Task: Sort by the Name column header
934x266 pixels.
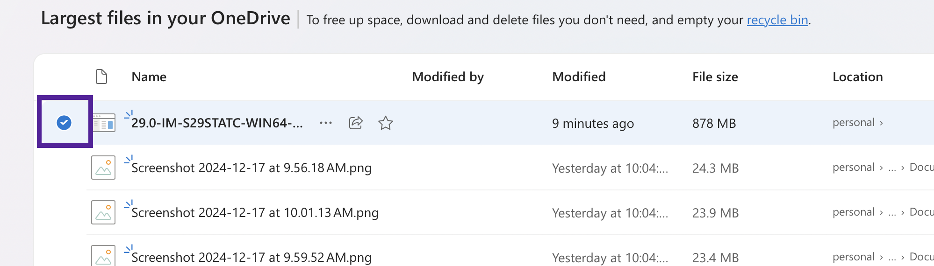Action: (149, 77)
